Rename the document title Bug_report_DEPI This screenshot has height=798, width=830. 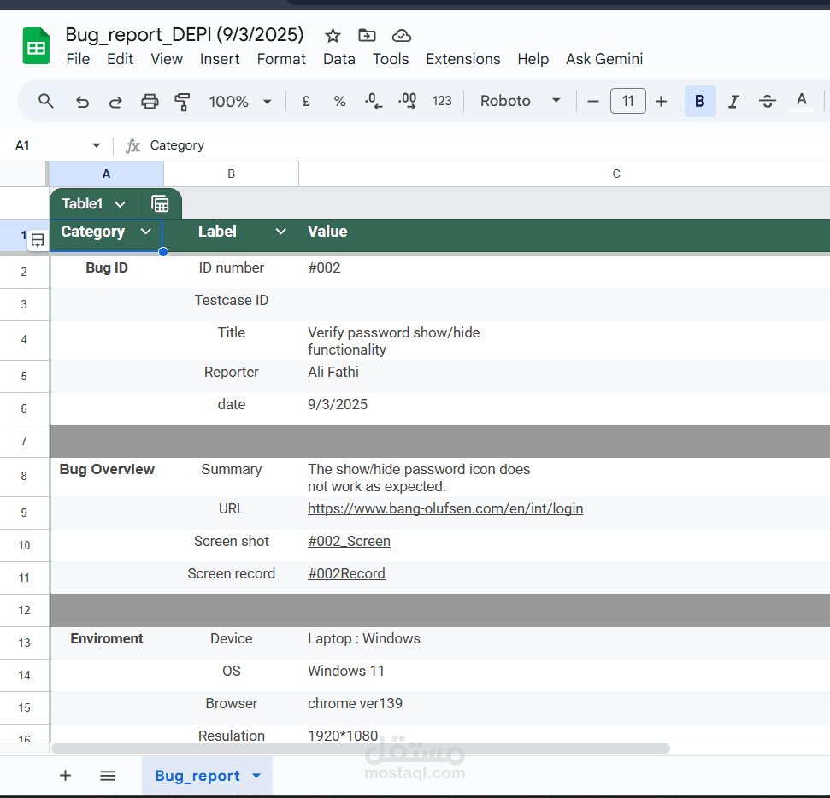185,34
